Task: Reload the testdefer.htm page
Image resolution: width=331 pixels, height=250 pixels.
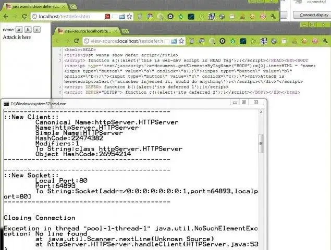Action: (24, 16)
